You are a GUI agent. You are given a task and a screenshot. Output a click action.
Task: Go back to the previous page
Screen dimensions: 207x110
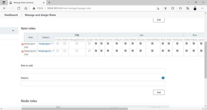(x=4, y=8)
